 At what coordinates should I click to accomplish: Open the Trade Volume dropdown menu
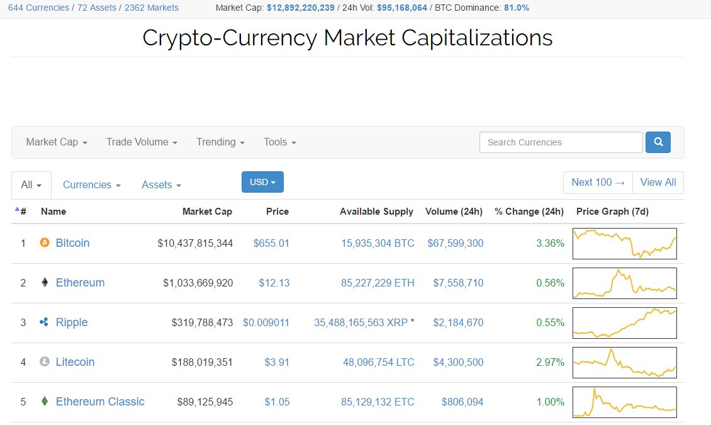(142, 142)
